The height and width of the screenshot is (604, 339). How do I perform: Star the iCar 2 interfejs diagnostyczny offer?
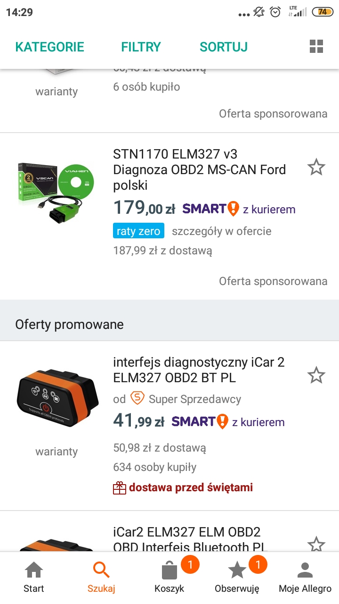316,376
